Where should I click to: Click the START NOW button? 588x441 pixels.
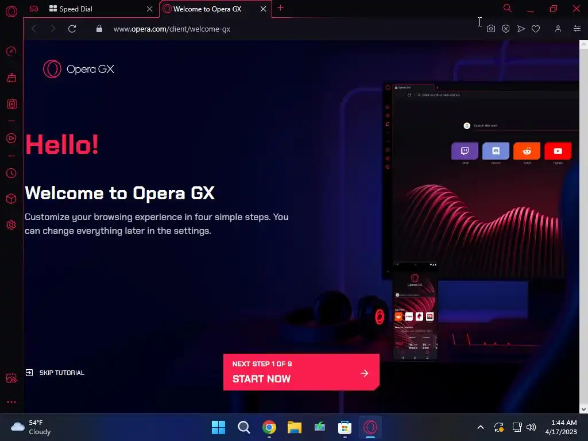301,372
